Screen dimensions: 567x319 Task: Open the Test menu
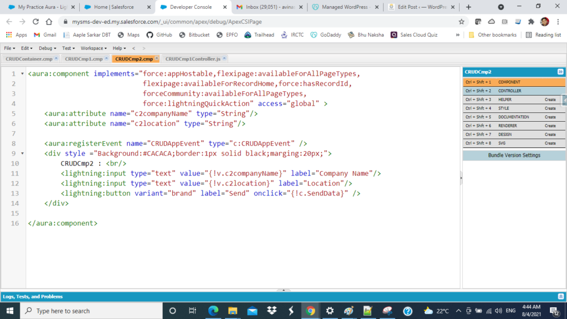pyautogui.click(x=68, y=48)
